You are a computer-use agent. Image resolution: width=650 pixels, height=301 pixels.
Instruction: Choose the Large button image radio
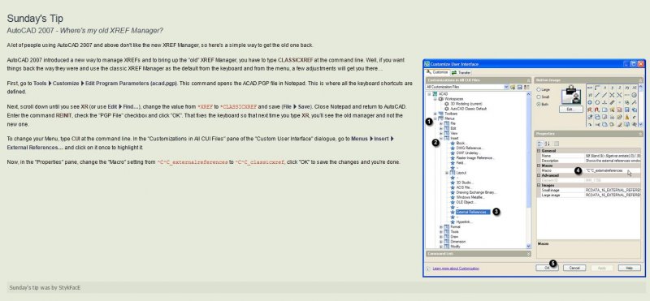539,89
